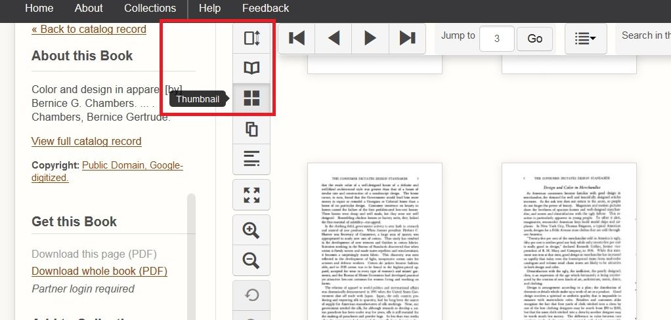Toggle full screen mode icon

click(251, 195)
